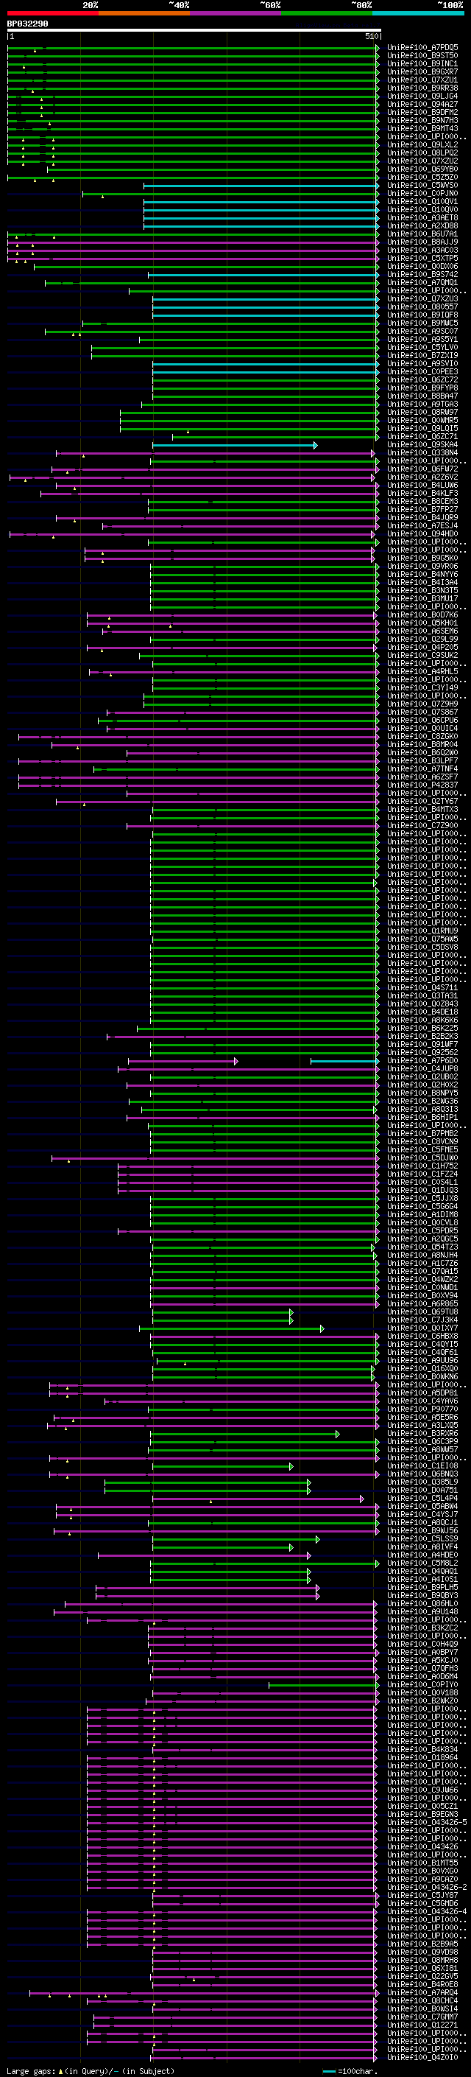Open UniRef100_C5YLV0 entry
The width and height of the screenshot is (471, 2077).
(x=422, y=348)
